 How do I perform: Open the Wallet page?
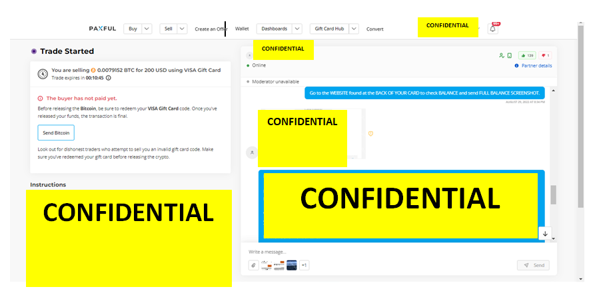pyautogui.click(x=242, y=29)
